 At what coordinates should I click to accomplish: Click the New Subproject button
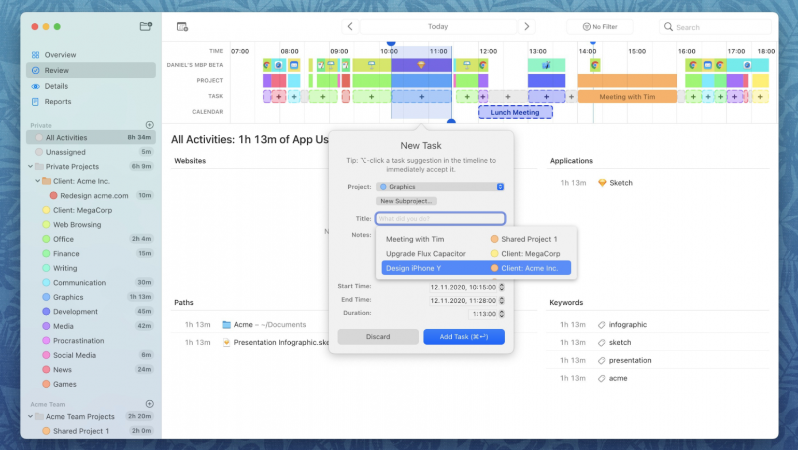[x=406, y=201]
